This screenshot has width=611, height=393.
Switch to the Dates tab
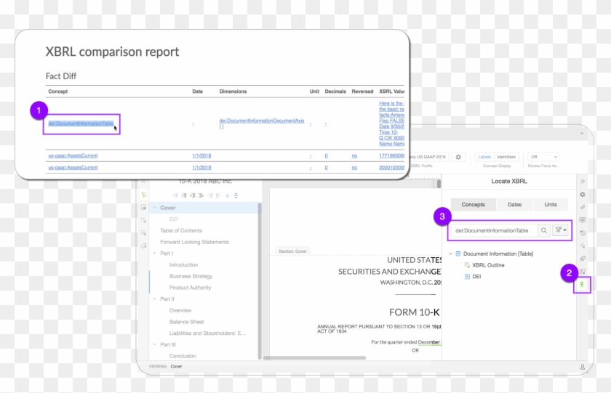click(x=514, y=205)
